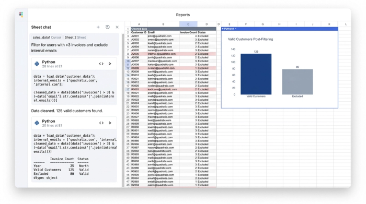Image resolution: width=366 pixels, height=204 pixels.
Task: Open the Python1 chart dropdown arrow
Action: point(235,29)
